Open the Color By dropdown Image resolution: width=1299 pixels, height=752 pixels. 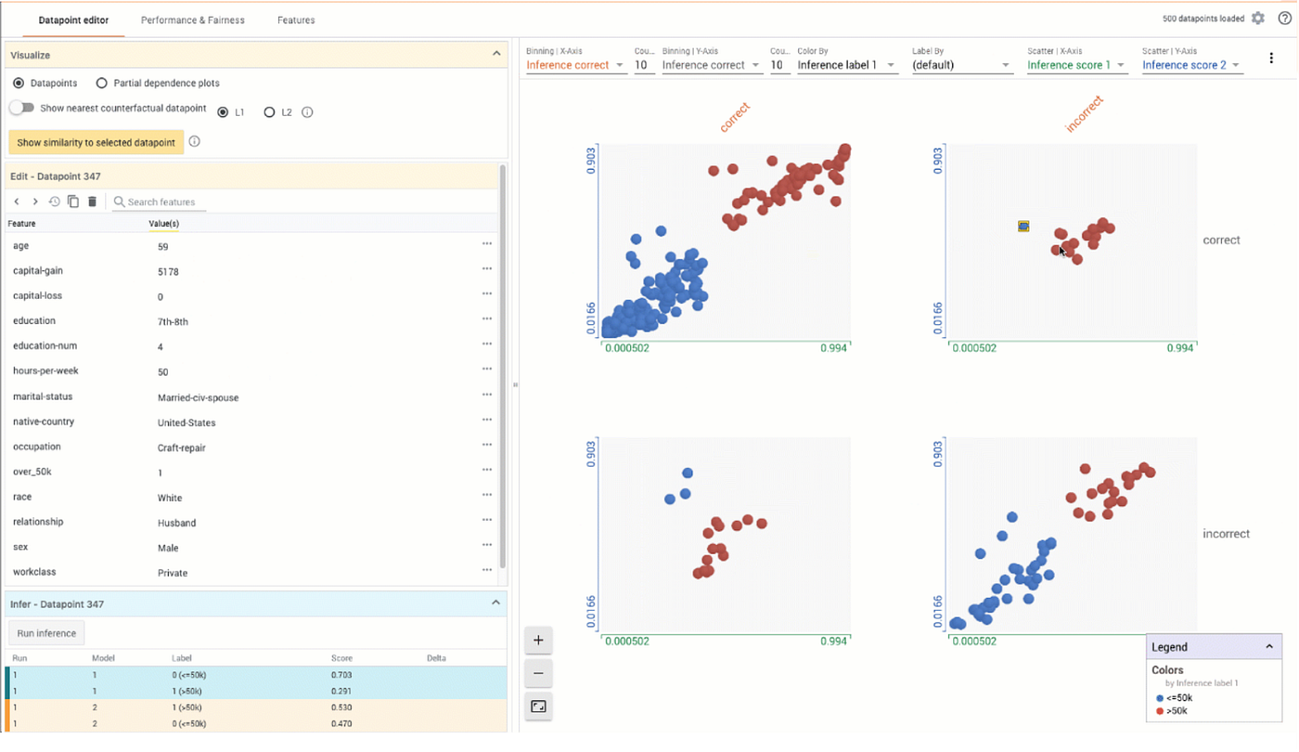pos(847,65)
